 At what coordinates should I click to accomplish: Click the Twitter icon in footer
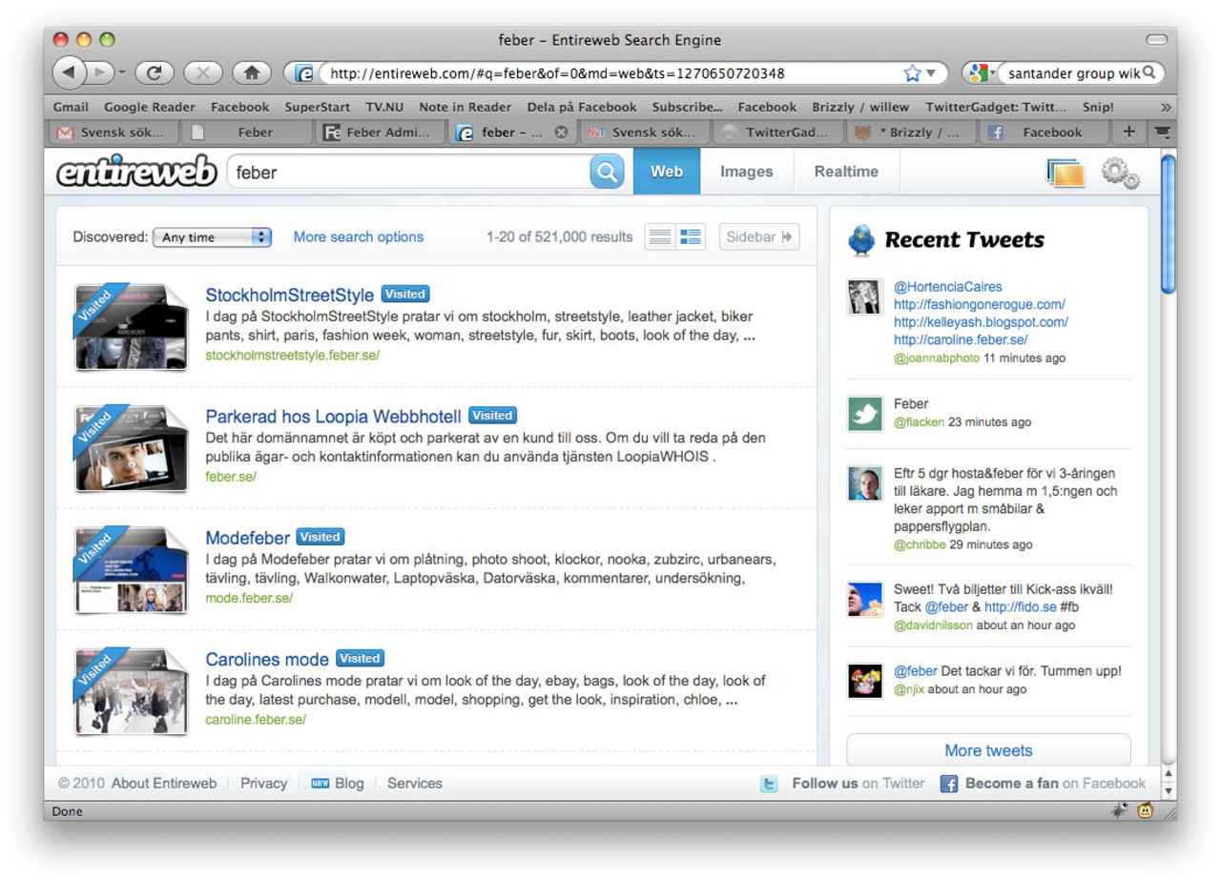769,784
